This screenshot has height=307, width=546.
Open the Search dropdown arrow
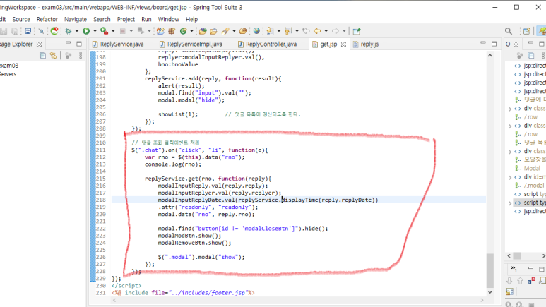click(234, 31)
